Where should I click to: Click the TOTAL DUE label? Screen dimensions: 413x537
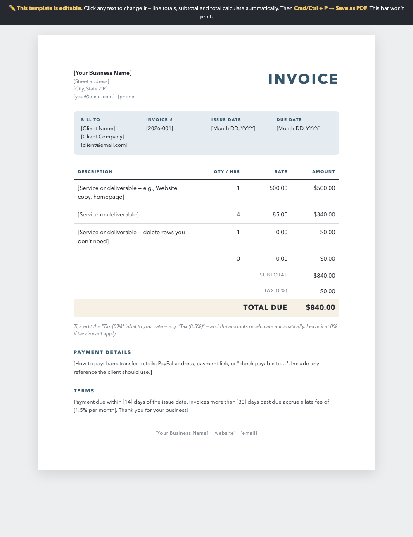265,307
